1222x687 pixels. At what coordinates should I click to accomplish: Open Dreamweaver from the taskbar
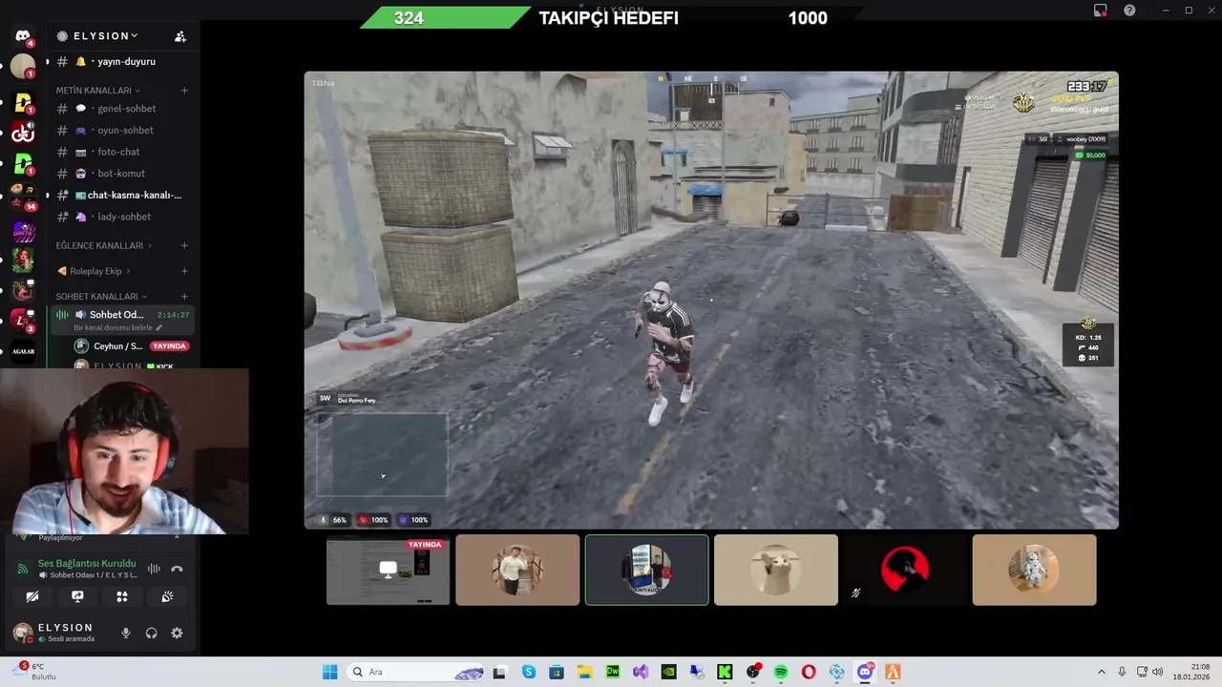tap(612, 672)
